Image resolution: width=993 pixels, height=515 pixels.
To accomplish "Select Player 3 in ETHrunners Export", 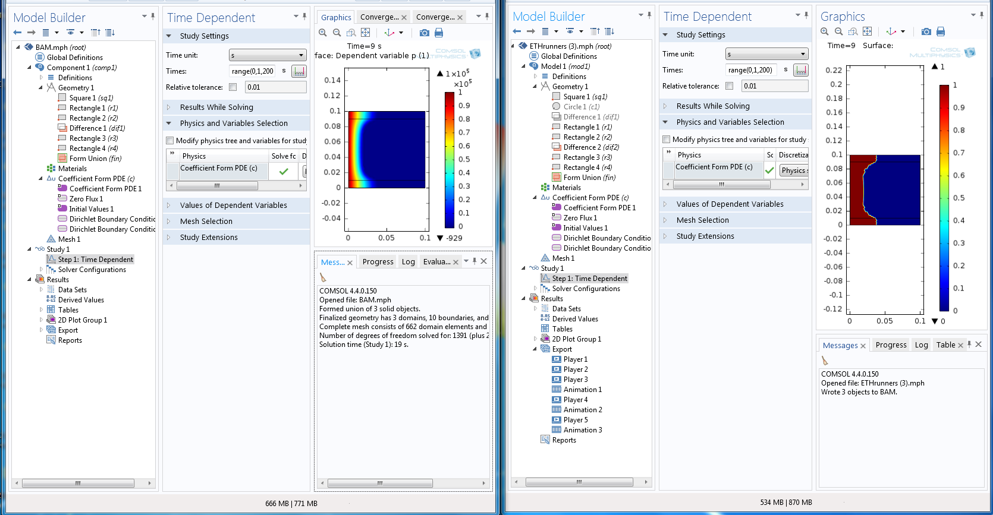I will (x=576, y=380).
